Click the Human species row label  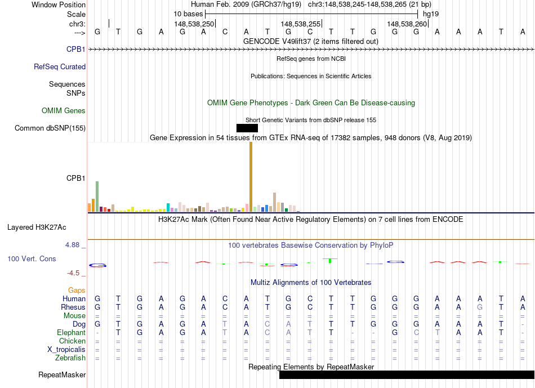click(74, 298)
